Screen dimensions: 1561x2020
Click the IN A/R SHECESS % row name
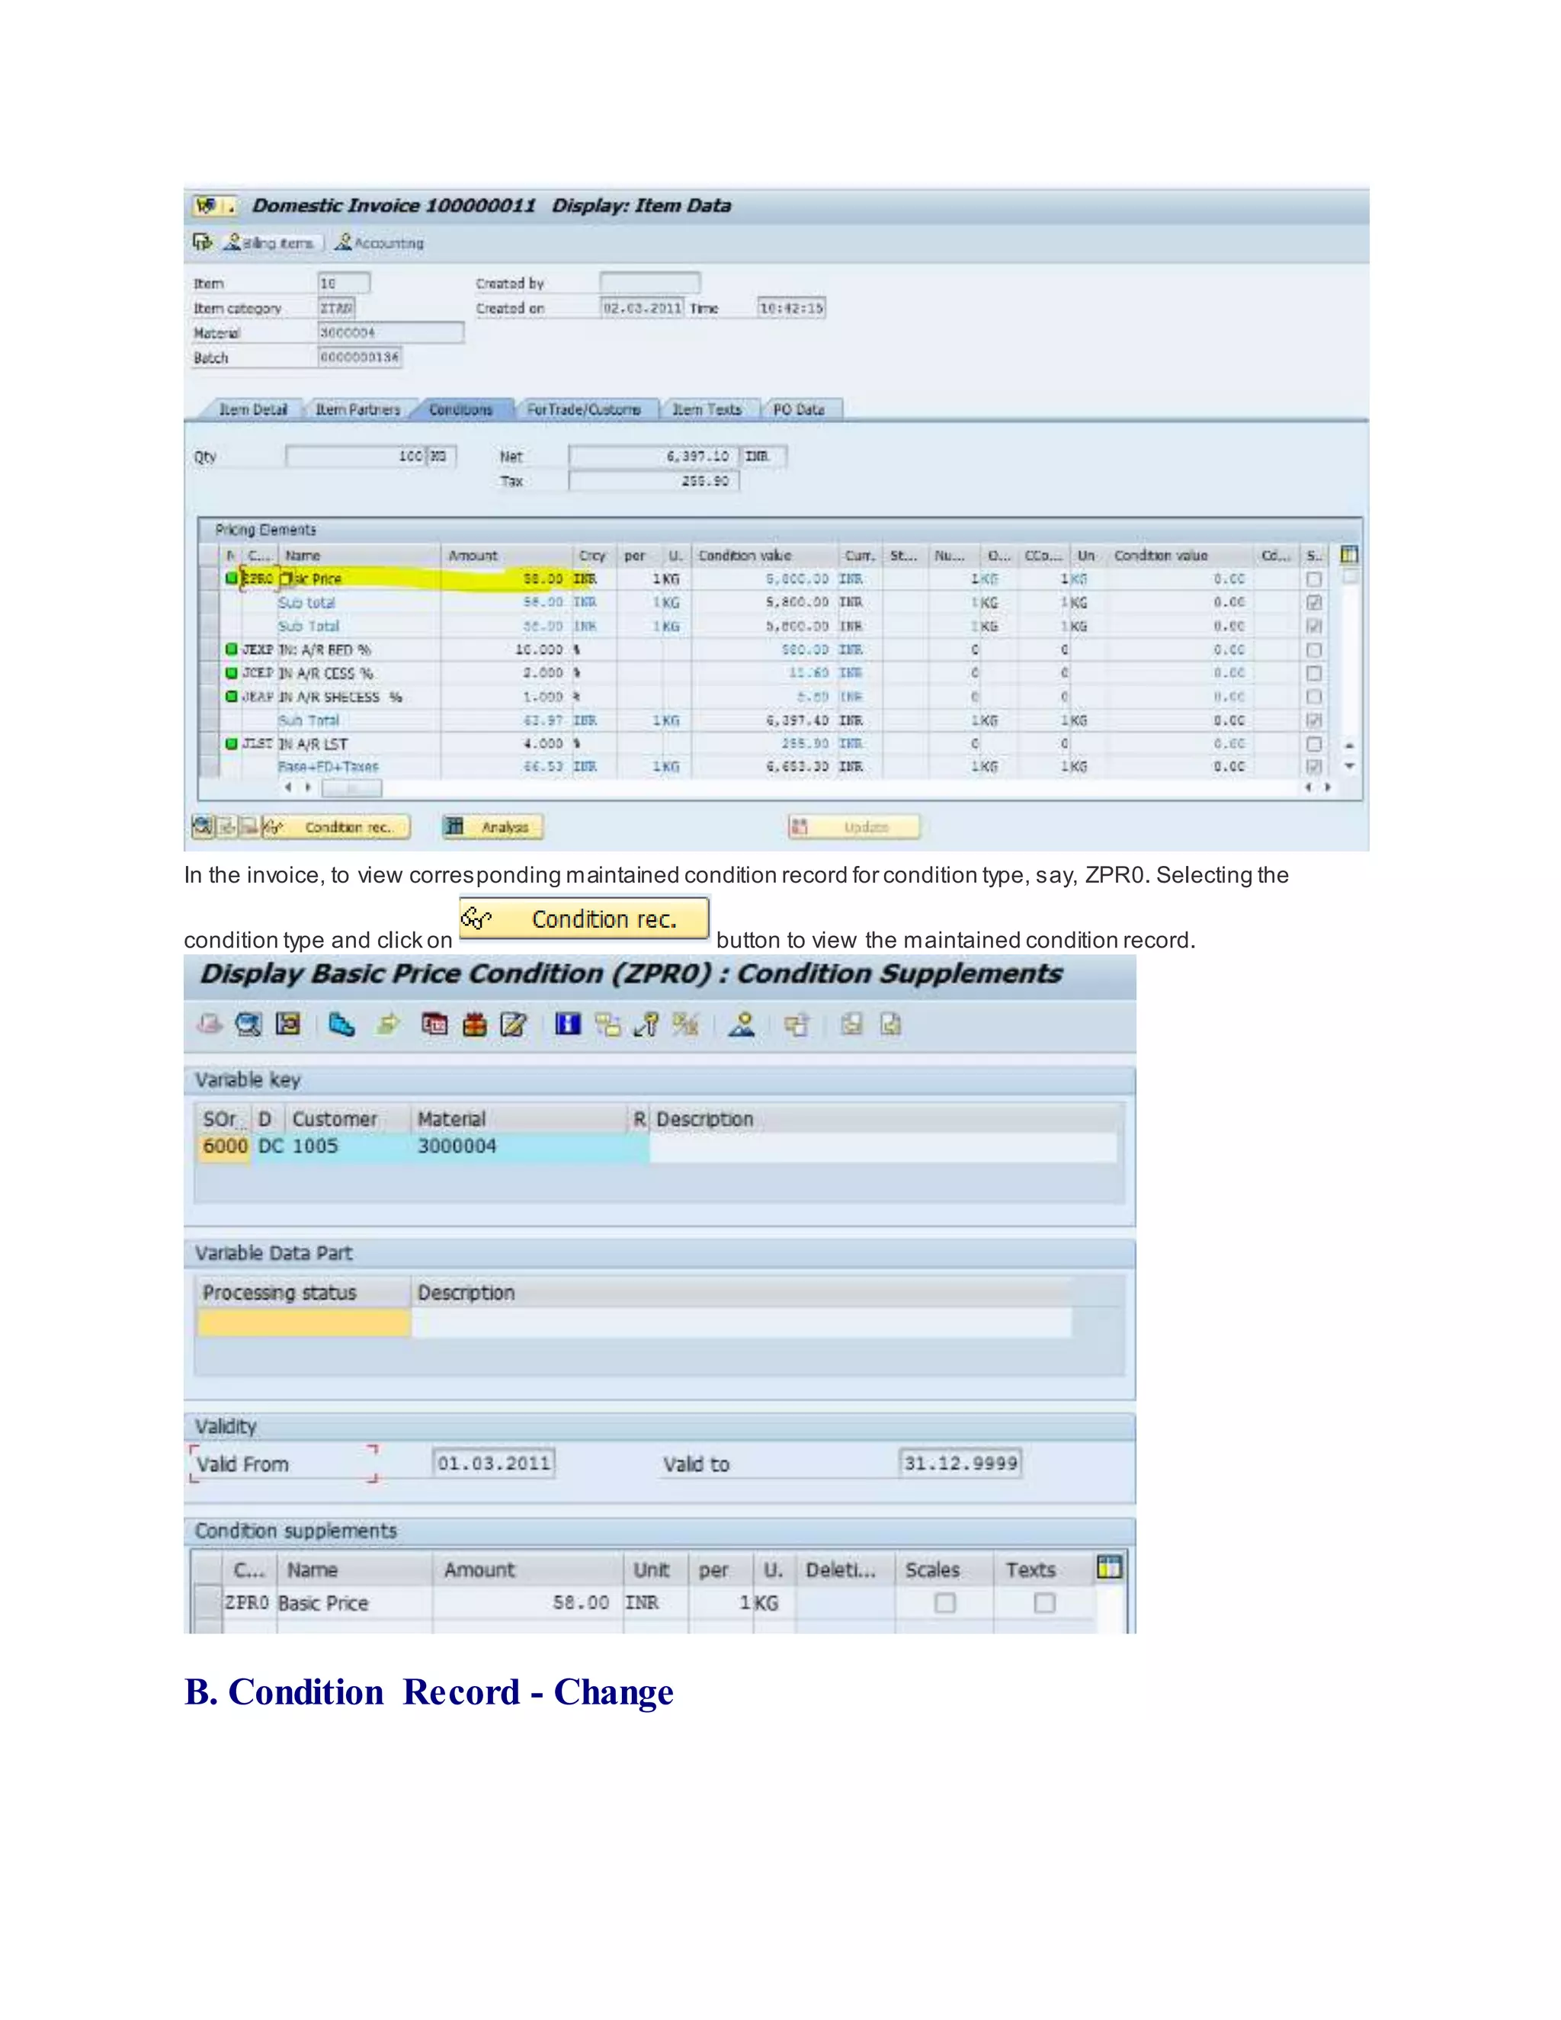click(340, 697)
